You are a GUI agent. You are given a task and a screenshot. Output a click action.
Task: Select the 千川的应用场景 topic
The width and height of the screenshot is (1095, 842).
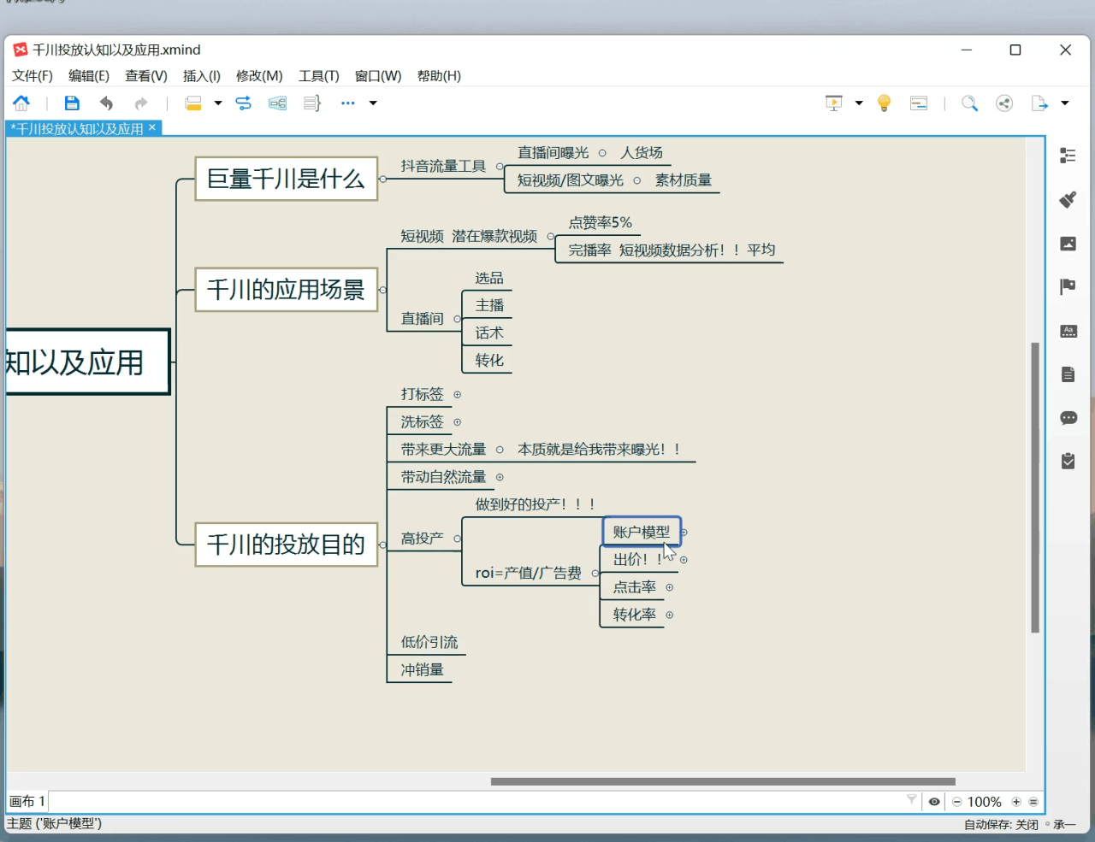tap(287, 290)
